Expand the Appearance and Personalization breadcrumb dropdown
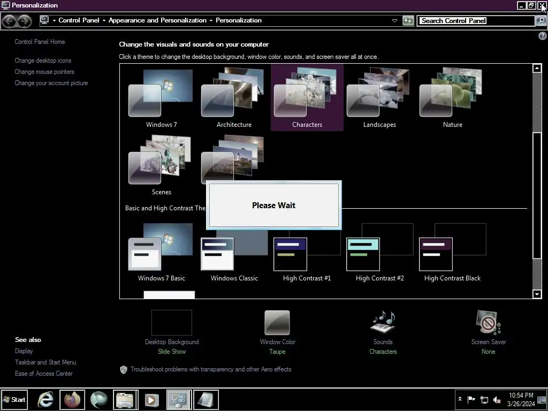 click(211, 21)
